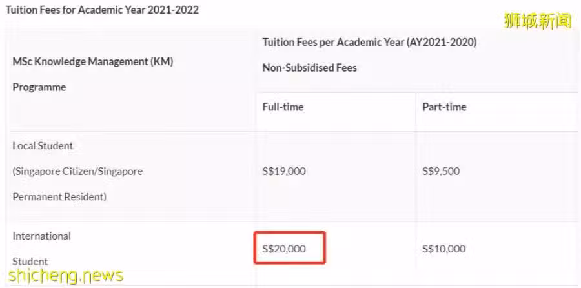Click the 狮城新闻 watermark logo
Viewport: 581px width, 288px height.
537,21
